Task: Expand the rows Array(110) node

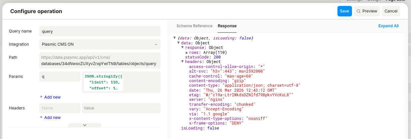Action: click(187, 53)
